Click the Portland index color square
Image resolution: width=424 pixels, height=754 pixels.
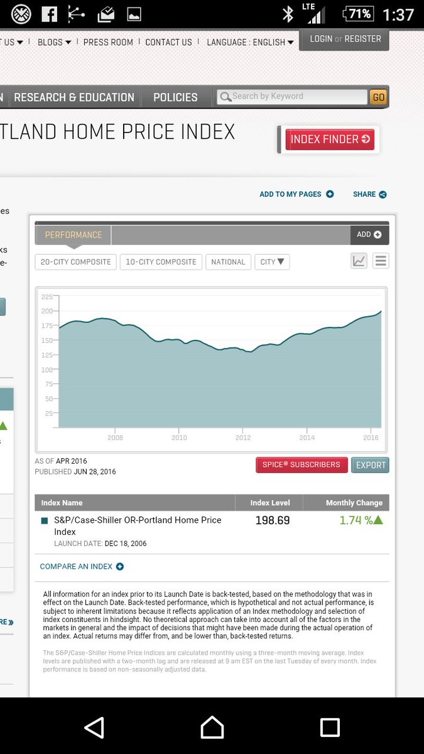point(45,520)
